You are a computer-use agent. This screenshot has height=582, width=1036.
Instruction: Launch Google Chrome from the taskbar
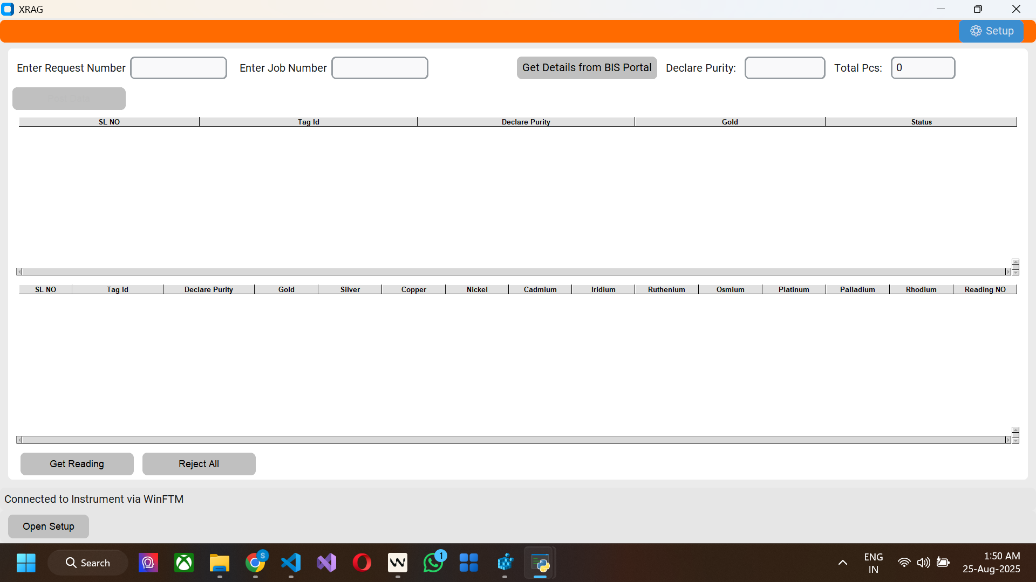coord(255,562)
